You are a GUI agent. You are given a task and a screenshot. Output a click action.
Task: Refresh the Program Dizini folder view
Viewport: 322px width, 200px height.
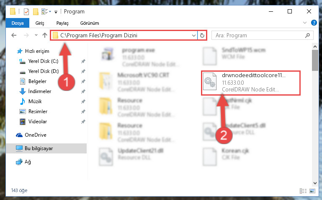(x=202, y=36)
